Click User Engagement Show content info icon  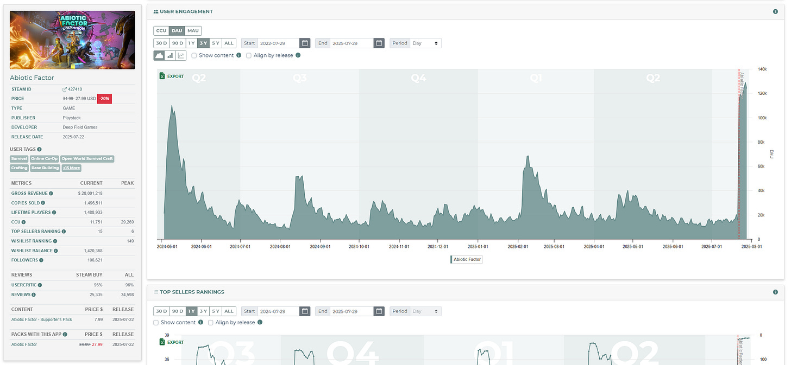239,55
